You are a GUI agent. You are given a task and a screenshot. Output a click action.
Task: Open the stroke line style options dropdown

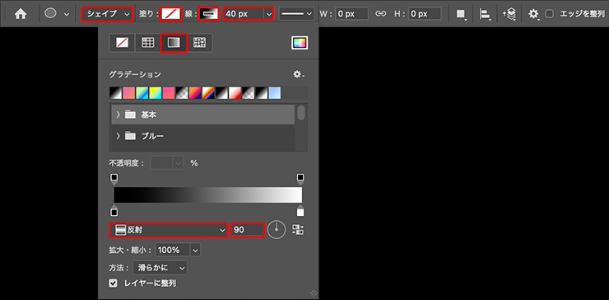click(297, 14)
